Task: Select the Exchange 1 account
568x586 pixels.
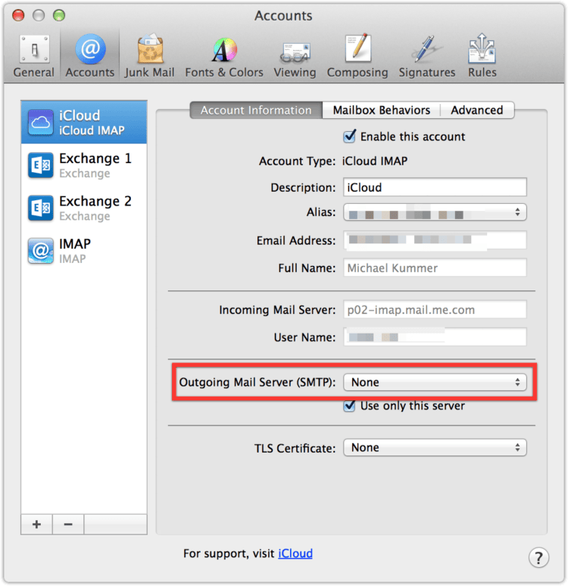Action: tap(84, 165)
